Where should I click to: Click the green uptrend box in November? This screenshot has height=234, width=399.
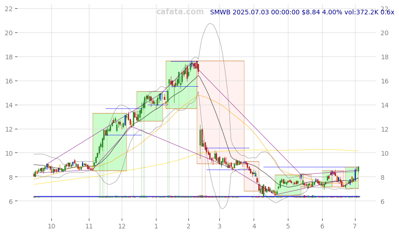pos(110,142)
